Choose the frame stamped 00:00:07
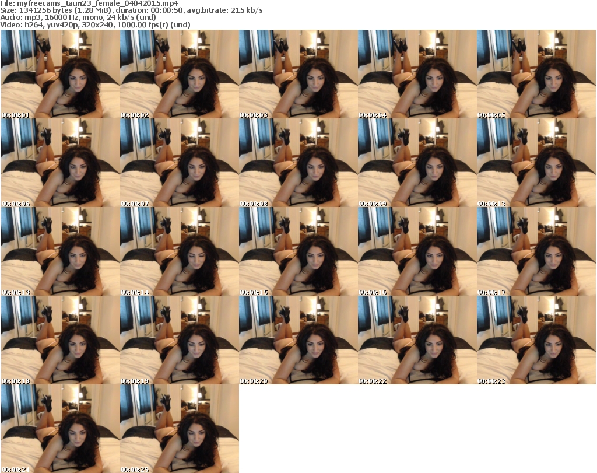597x473 pixels. click(x=180, y=163)
